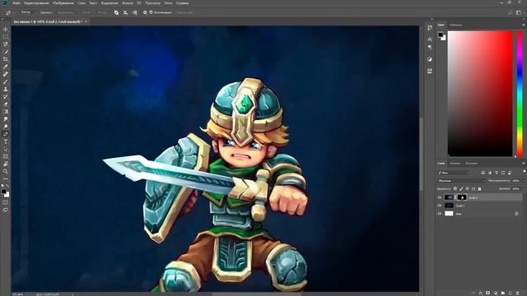Open the layer fill slider arrow

click(524, 188)
